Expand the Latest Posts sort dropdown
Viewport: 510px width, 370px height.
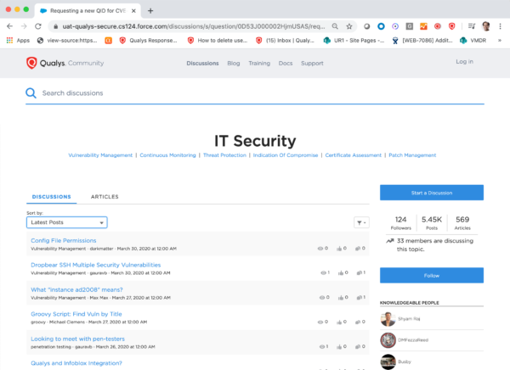[x=67, y=222]
